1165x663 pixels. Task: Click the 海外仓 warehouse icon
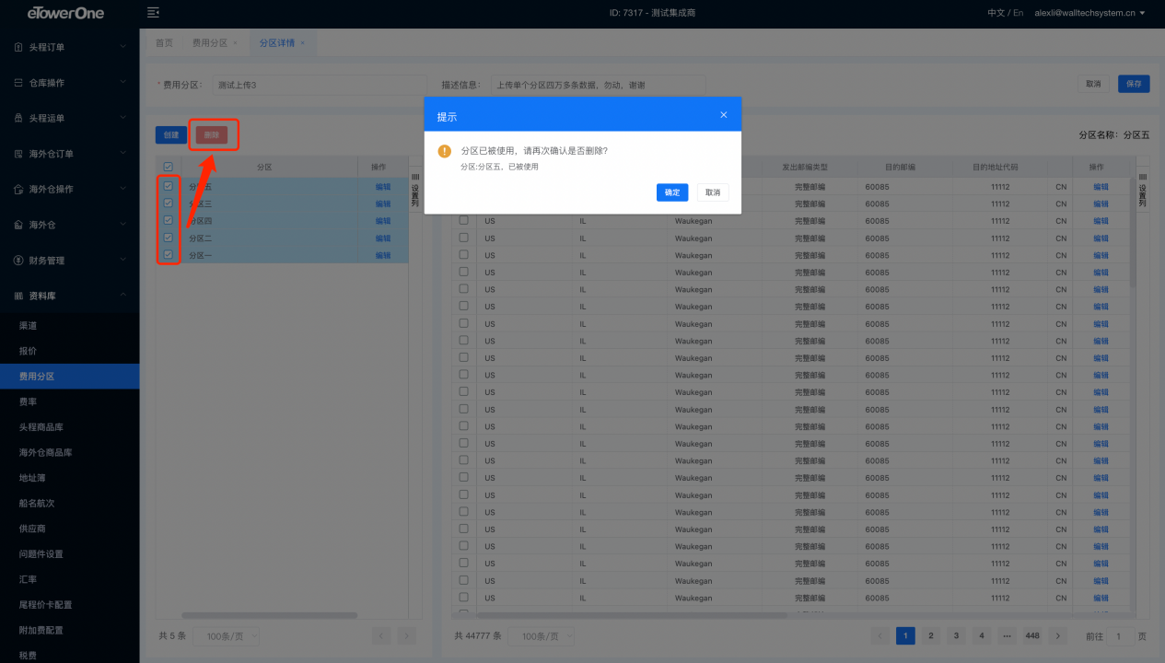click(18, 225)
